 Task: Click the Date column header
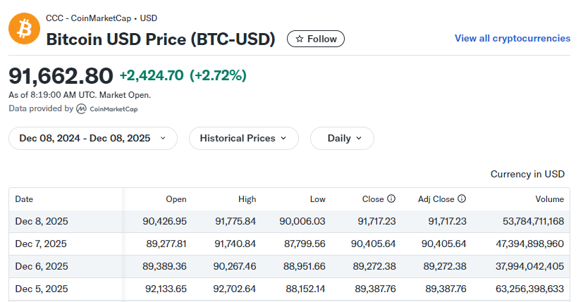tap(24, 199)
